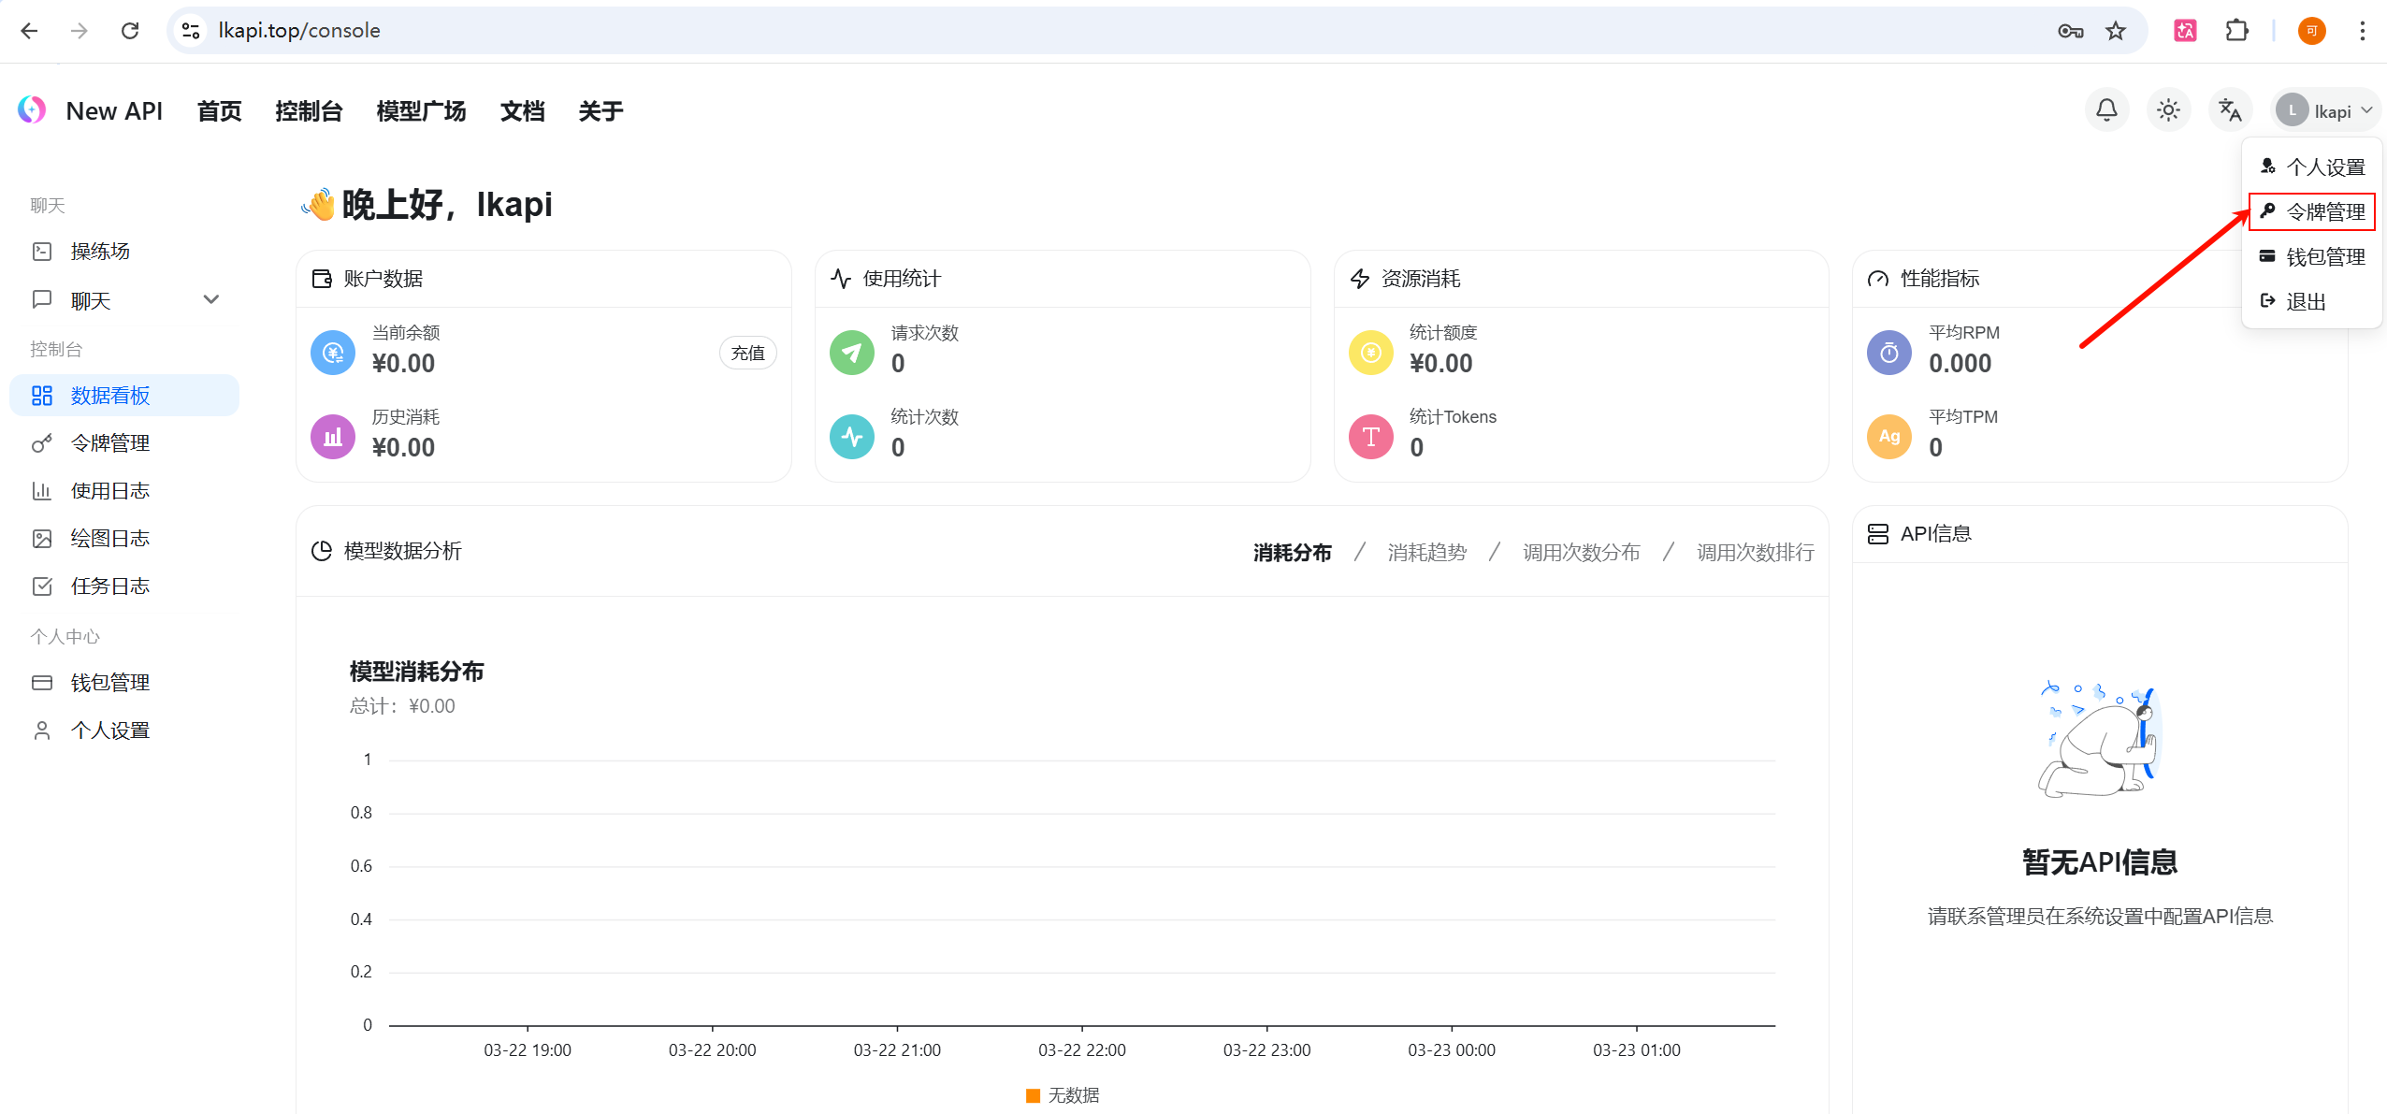This screenshot has width=2387, height=1114.
Task: Open the language switcher icon
Action: [2230, 110]
